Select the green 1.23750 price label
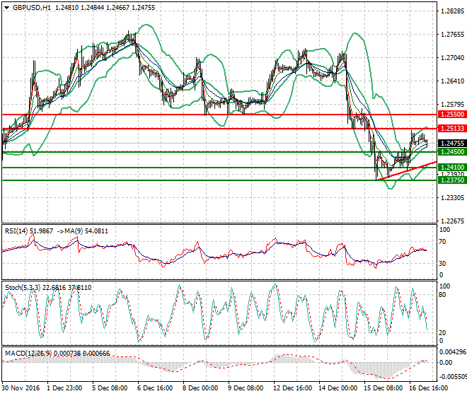 tap(452, 180)
